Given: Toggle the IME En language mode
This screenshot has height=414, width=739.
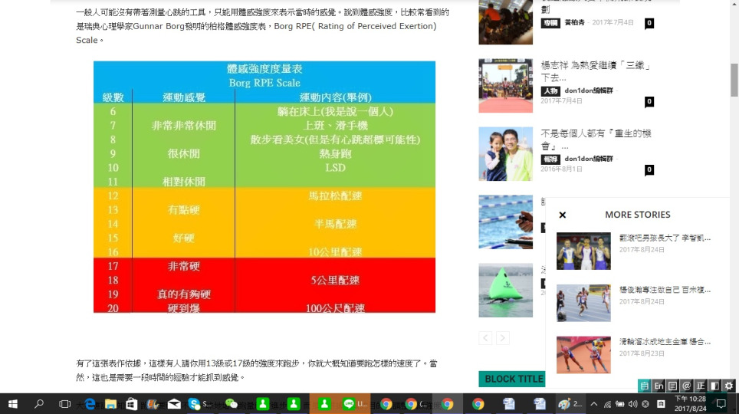Looking at the screenshot, I should click(659, 386).
